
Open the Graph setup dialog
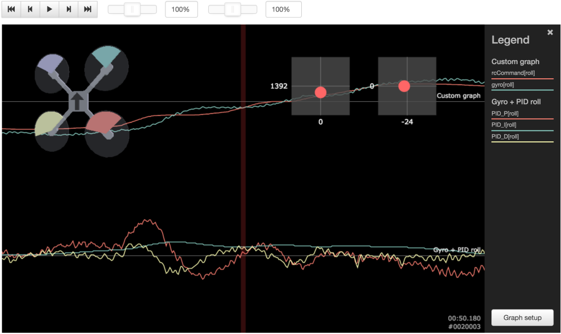tap(522, 318)
